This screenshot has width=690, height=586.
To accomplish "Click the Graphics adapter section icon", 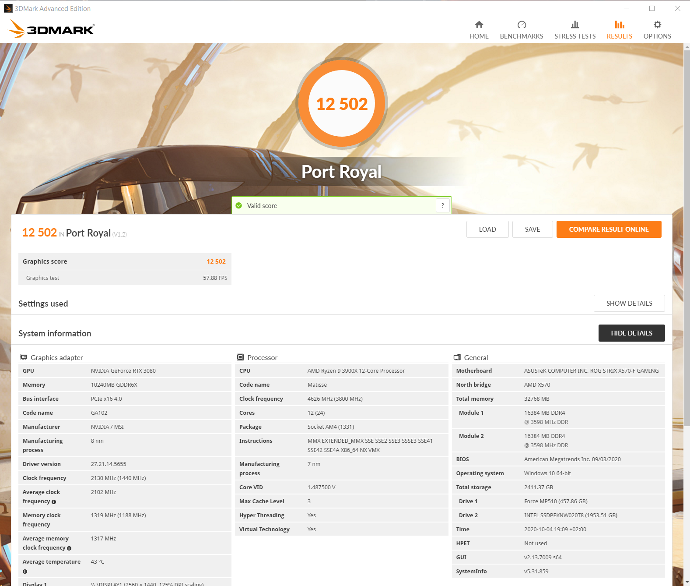I will (24, 357).
